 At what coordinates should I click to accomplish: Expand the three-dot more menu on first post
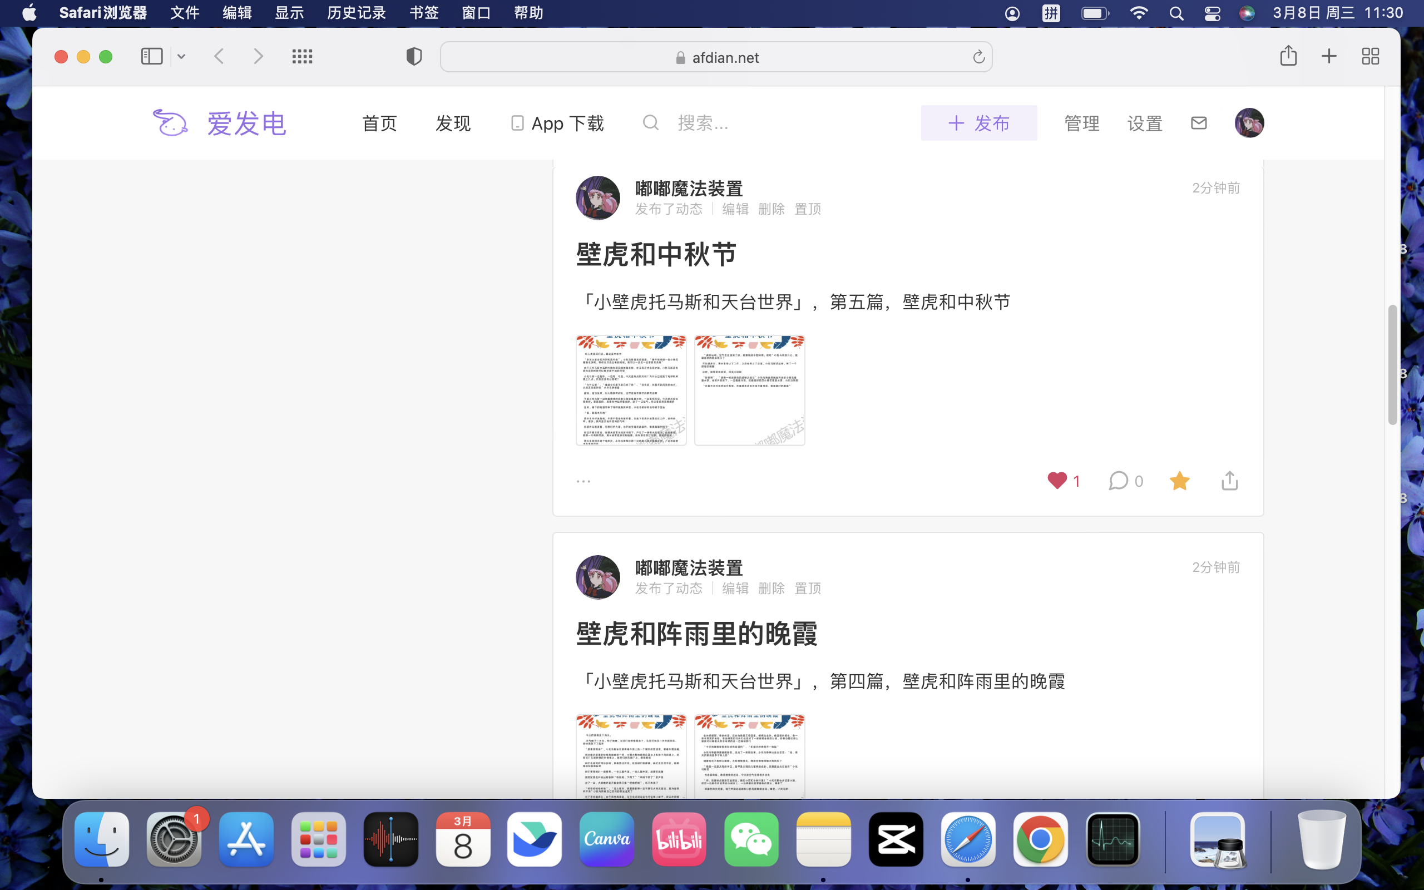coord(583,482)
